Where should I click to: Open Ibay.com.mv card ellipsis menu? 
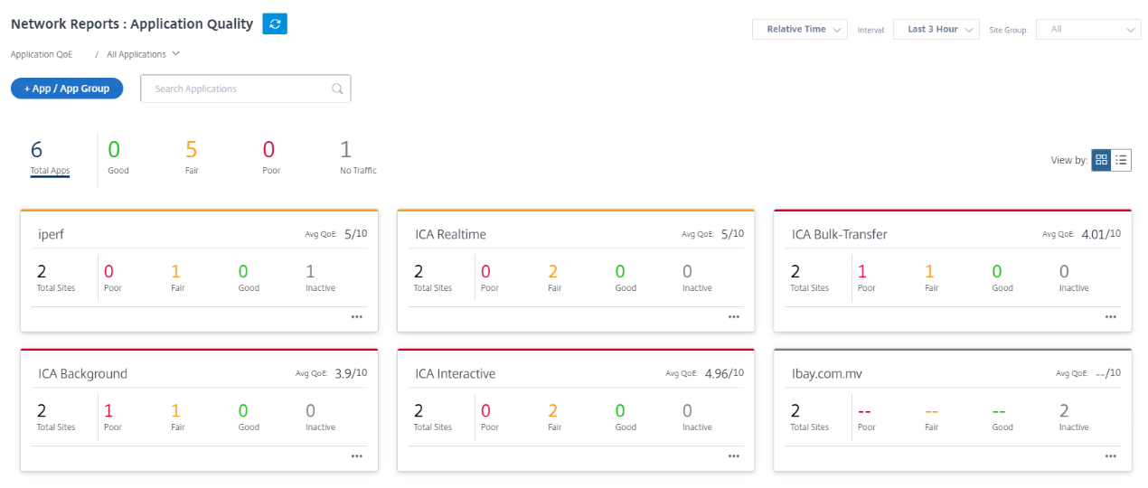coord(1111,456)
